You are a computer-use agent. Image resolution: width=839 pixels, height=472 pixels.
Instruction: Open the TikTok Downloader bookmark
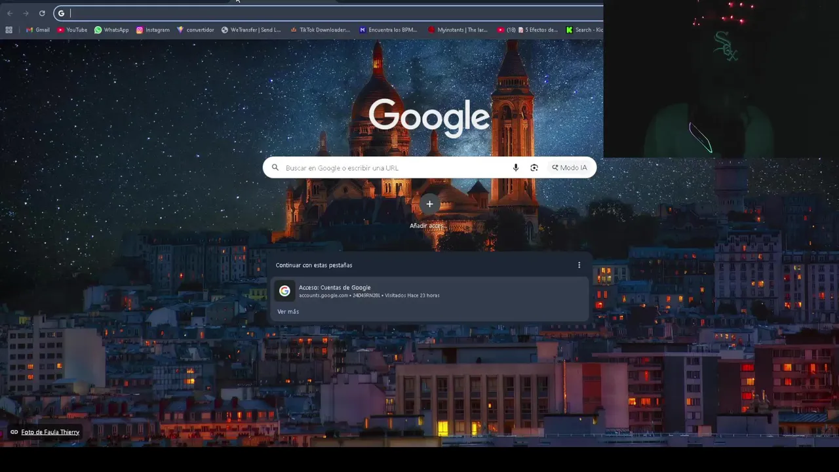click(x=320, y=29)
